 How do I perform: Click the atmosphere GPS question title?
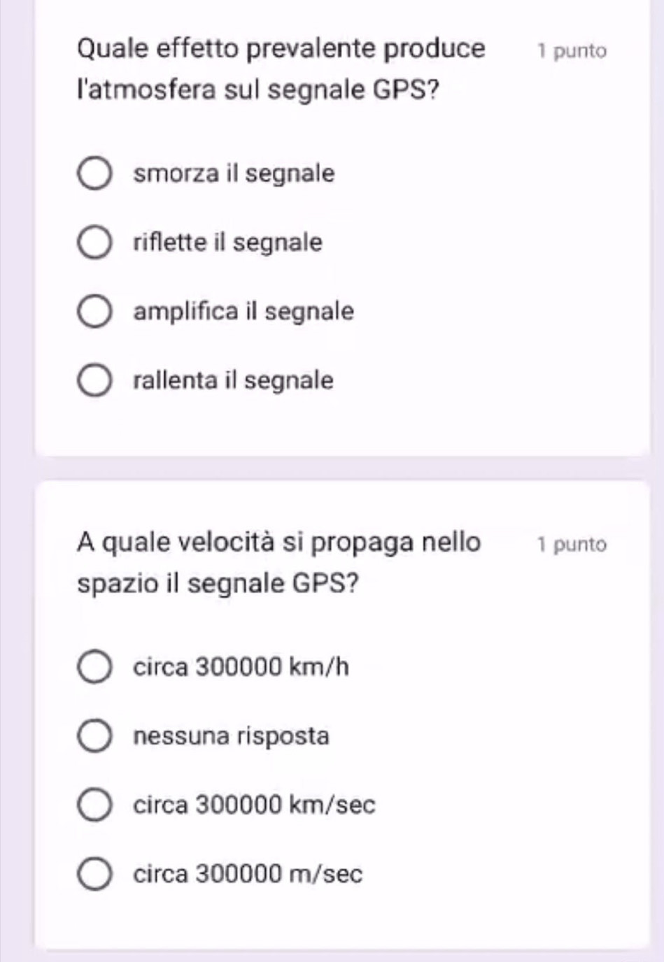pyautogui.click(x=281, y=69)
